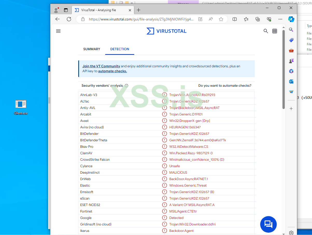Open Shopping tag in Edge sidebar

[x=291, y=40]
